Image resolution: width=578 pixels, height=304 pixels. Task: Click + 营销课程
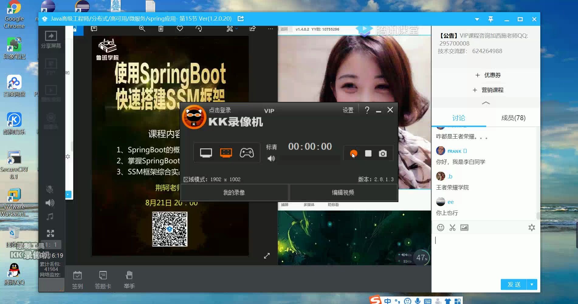488,90
